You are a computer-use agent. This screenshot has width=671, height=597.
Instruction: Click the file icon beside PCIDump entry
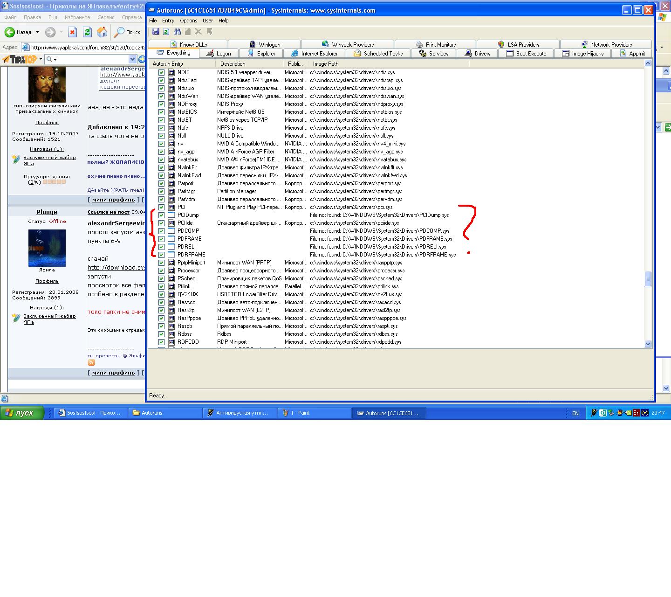171,215
